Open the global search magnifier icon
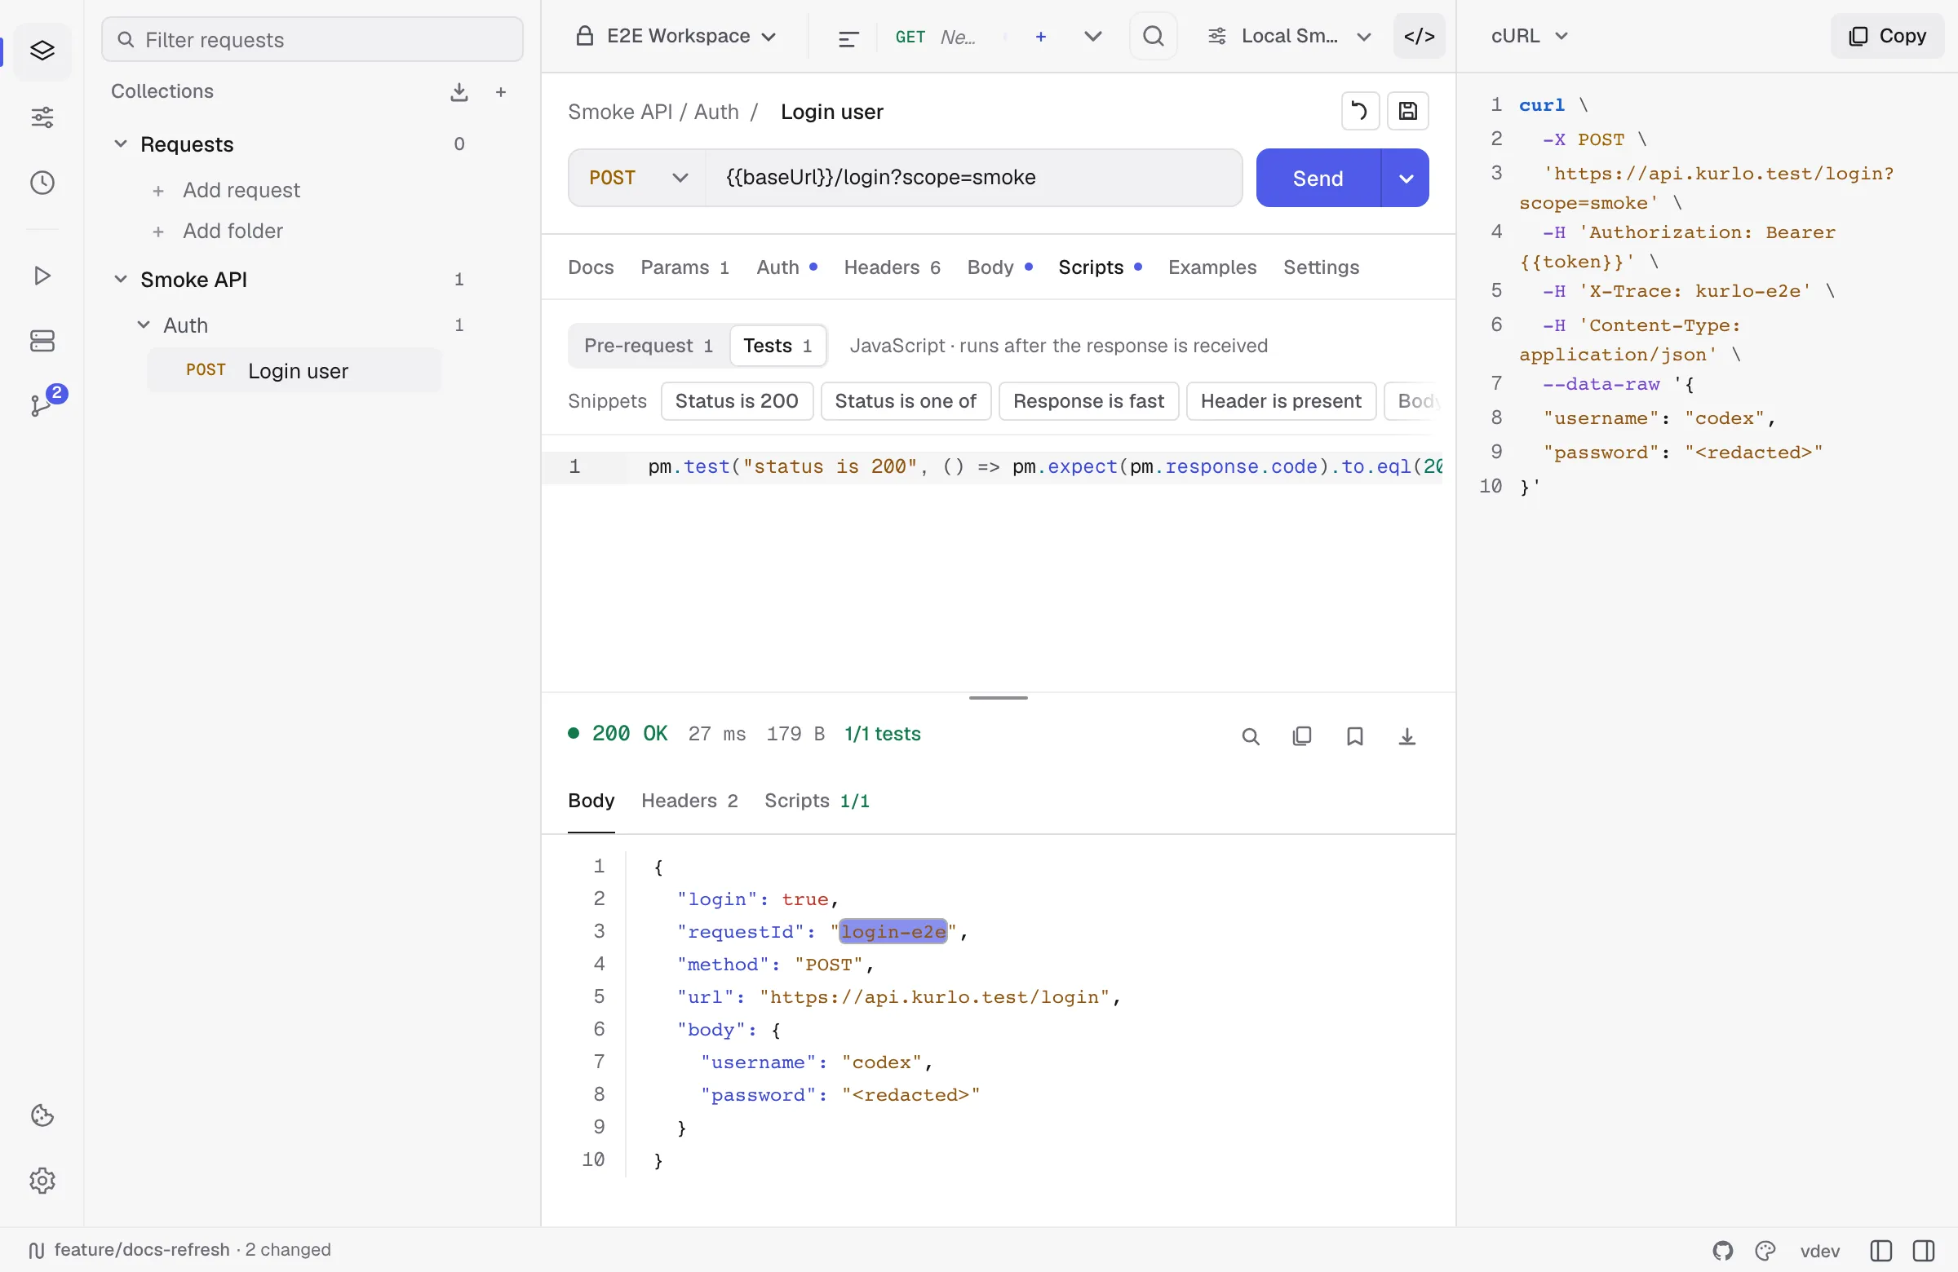 [1154, 36]
